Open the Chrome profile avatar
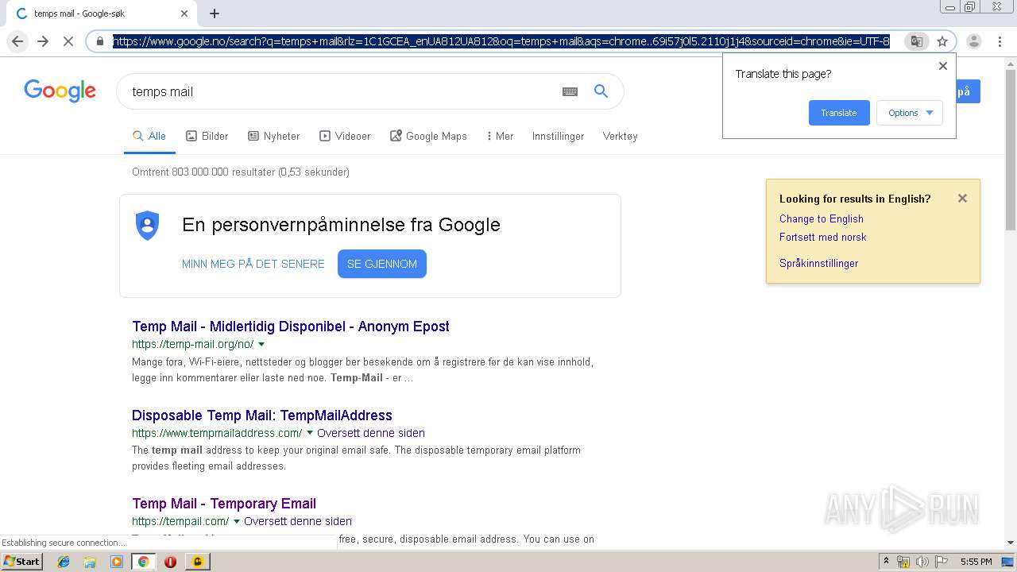 [974, 41]
